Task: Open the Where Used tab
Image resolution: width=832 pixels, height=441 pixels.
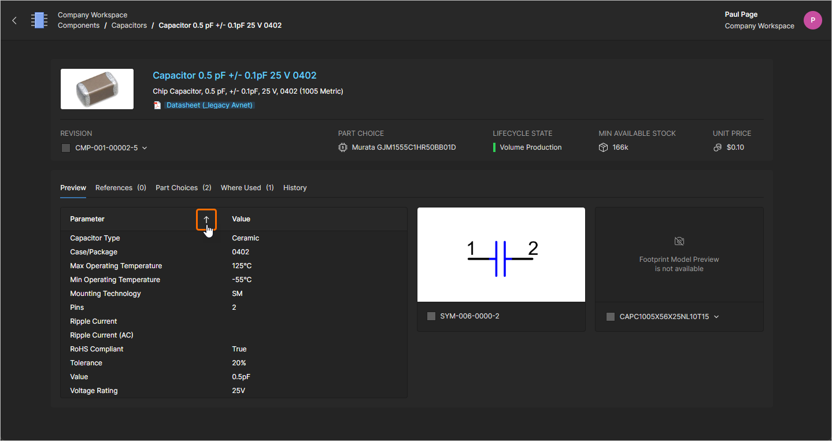Action: 247,188
